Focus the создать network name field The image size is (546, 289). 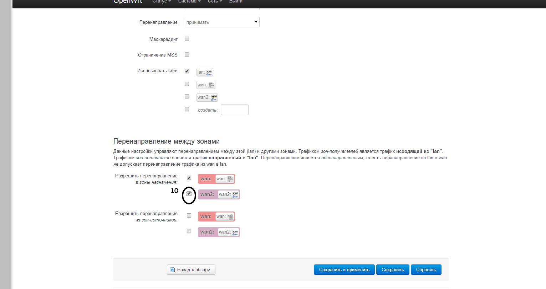pos(234,110)
